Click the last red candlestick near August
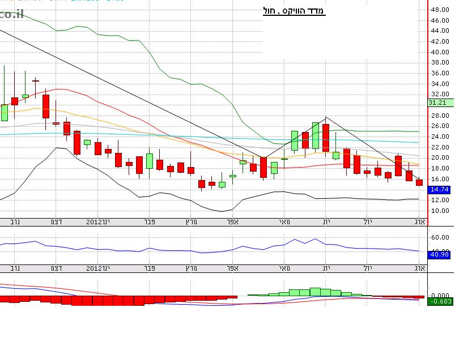Viewport: 455px width, 363px height. pyautogui.click(x=419, y=182)
